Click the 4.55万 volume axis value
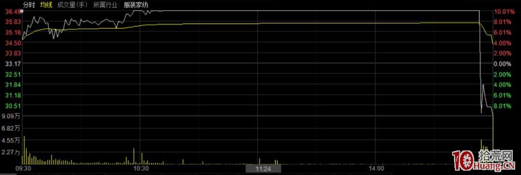Image resolution: width=521 pixels, height=175 pixels. coord(12,140)
